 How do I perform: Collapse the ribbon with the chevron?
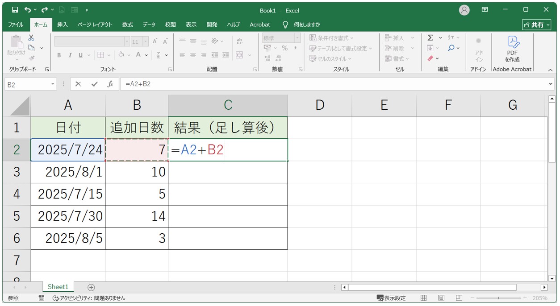[550, 70]
